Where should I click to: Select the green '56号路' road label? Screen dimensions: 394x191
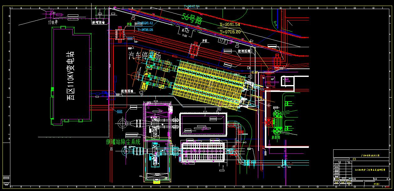click(192, 20)
